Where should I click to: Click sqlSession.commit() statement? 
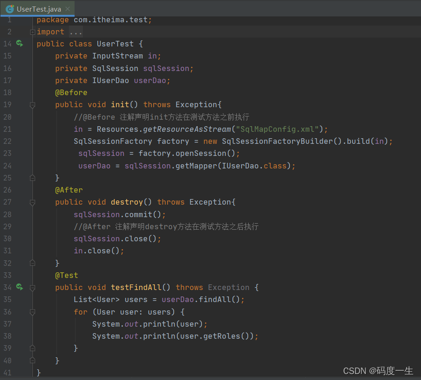pyautogui.click(x=120, y=215)
